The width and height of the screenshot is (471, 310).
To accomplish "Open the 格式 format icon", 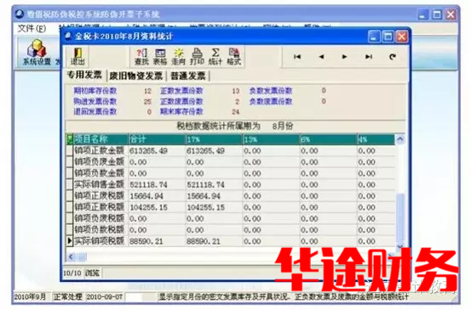I will [233, 57].
